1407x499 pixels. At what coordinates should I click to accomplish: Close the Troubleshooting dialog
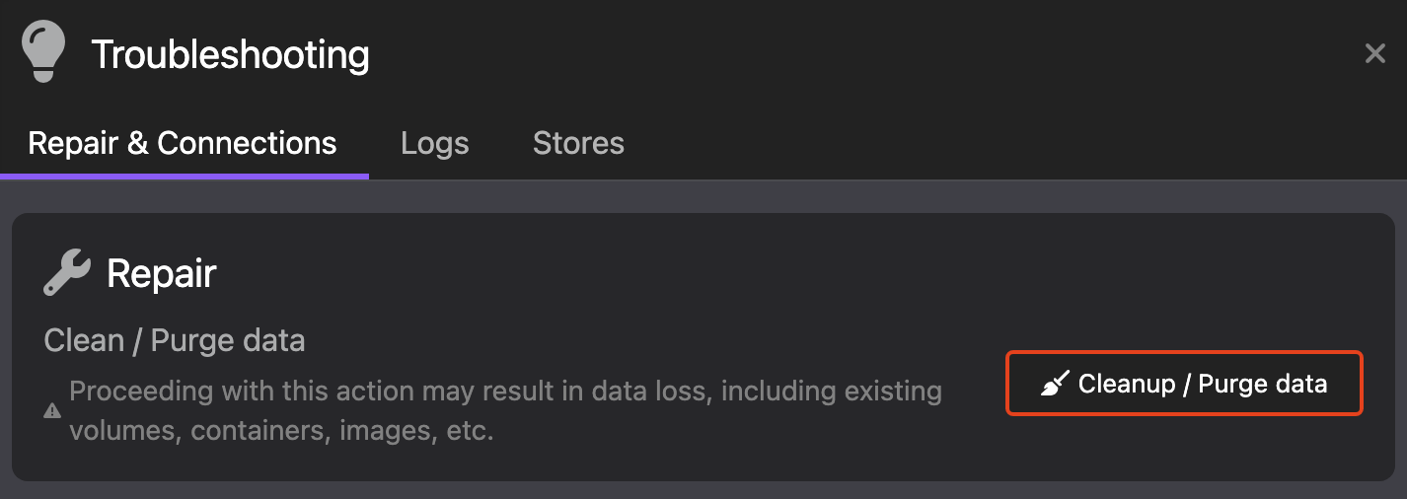1374,53
